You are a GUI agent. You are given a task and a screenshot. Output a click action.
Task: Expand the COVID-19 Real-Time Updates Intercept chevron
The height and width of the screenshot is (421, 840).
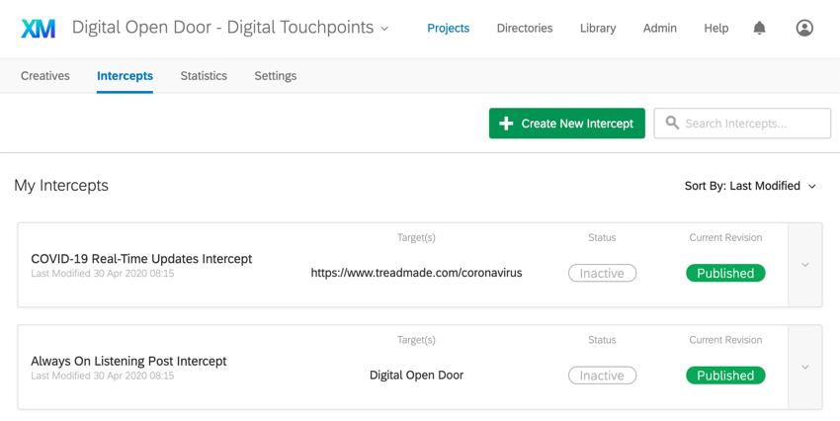805,265
